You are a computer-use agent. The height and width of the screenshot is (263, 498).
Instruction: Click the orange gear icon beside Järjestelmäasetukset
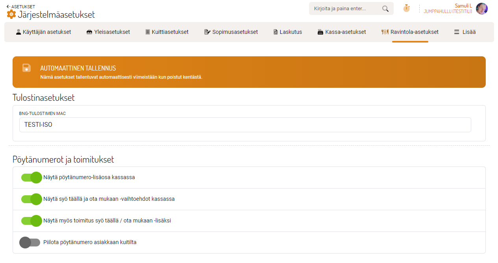point(11,15)
